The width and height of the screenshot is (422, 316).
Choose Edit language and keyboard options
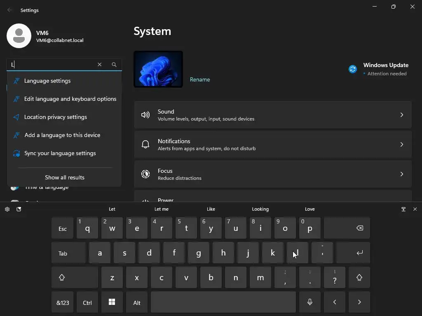(64, 99)
